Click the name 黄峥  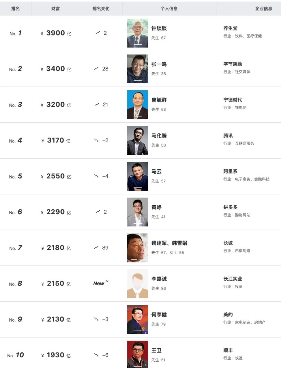pos(156,207)
